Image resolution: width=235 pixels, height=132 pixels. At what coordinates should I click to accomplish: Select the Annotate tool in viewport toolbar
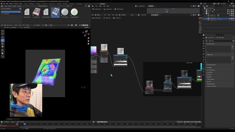(x=3, y=50)
